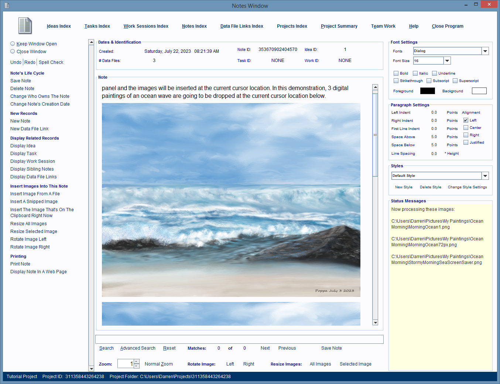Click Save Note in left sidebar
Screen dimensions: 500x384
click(21, 81)
